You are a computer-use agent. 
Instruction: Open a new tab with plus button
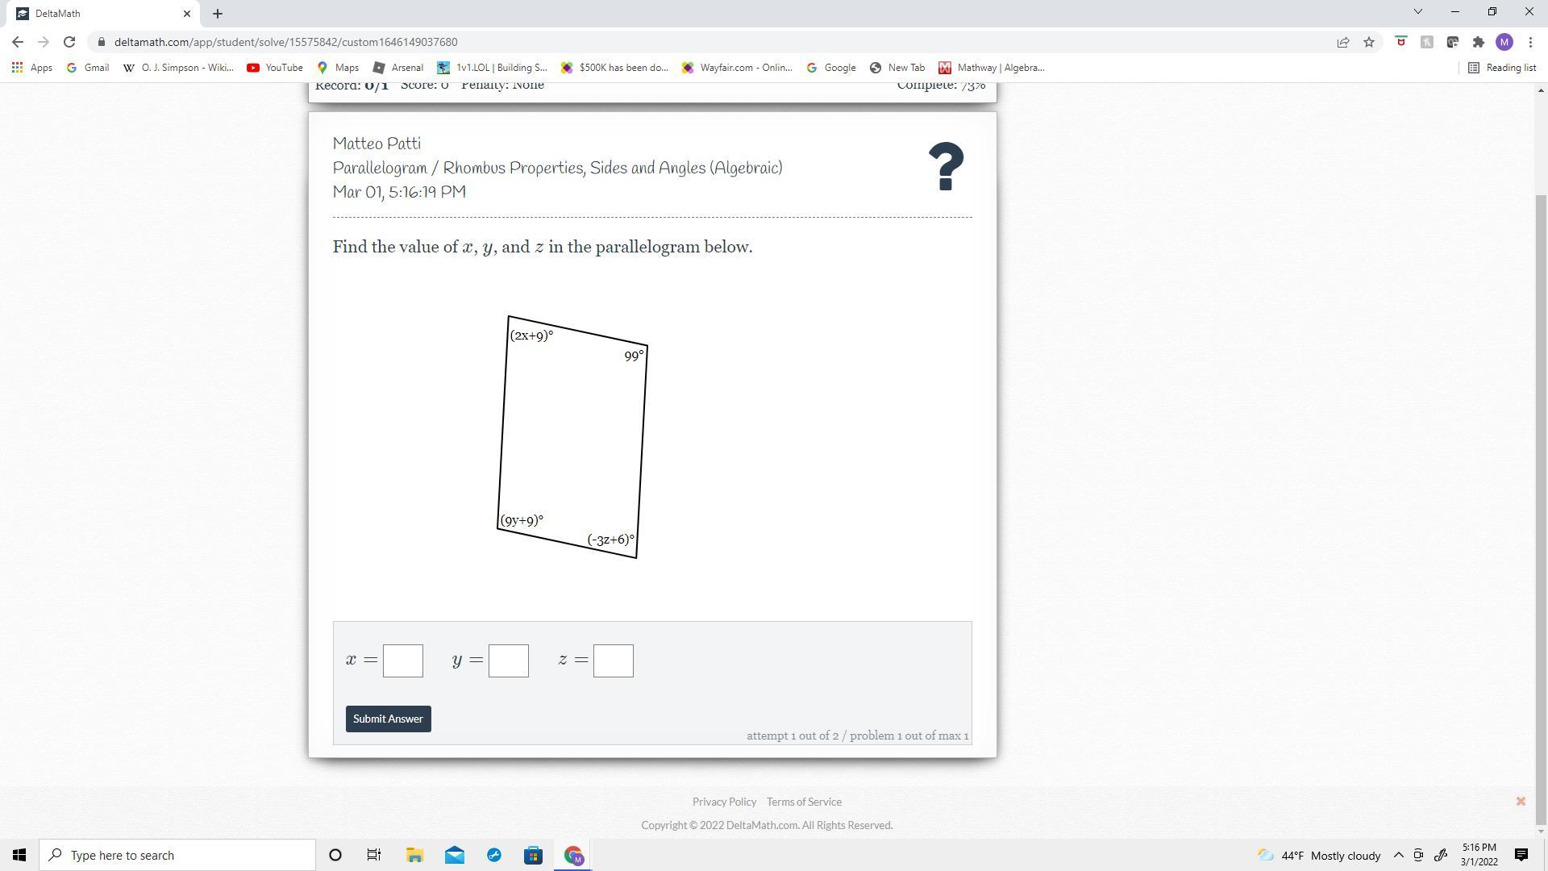pos(218,14)
